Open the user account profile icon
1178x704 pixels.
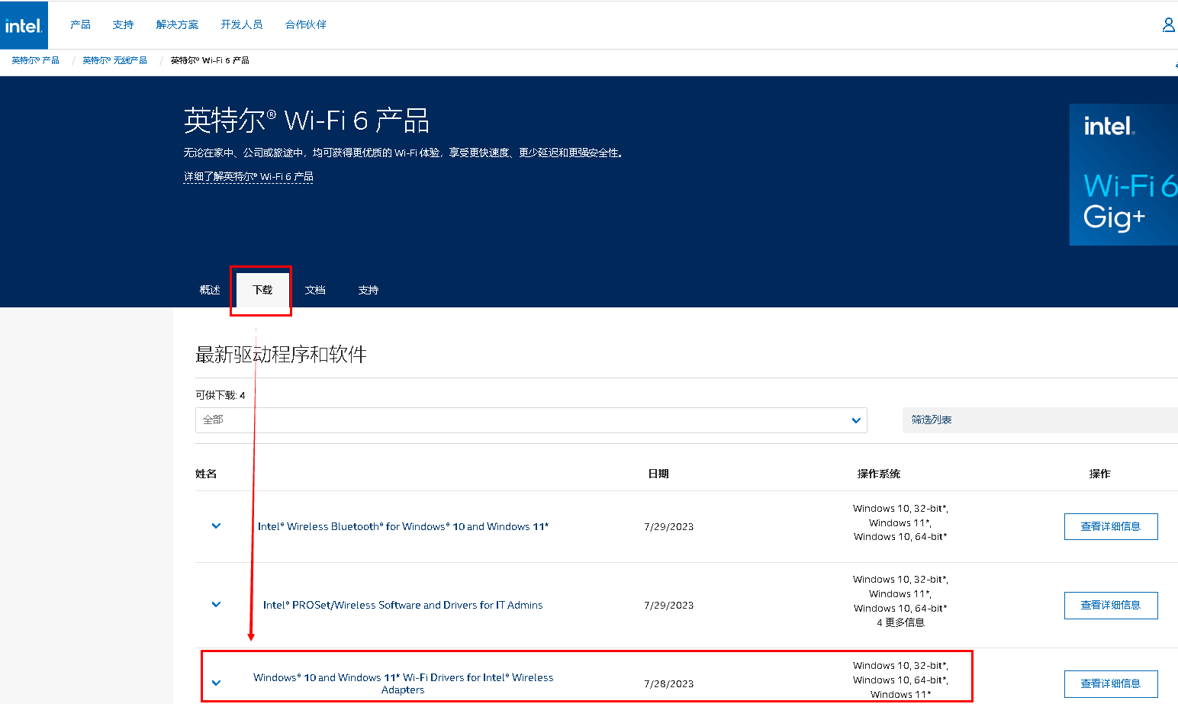(x=1168, y=25)
